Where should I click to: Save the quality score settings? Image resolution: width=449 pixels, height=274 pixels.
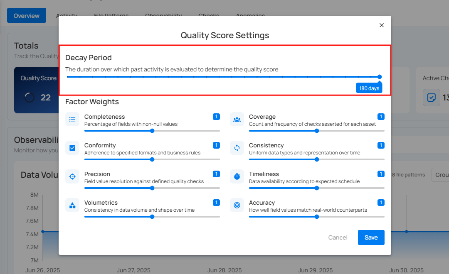[x=371, y=237]
